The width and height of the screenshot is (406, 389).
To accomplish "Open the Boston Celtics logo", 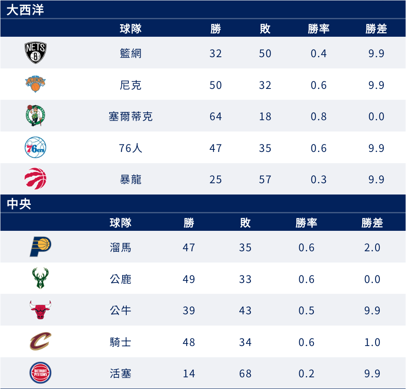I will [35, 116].
